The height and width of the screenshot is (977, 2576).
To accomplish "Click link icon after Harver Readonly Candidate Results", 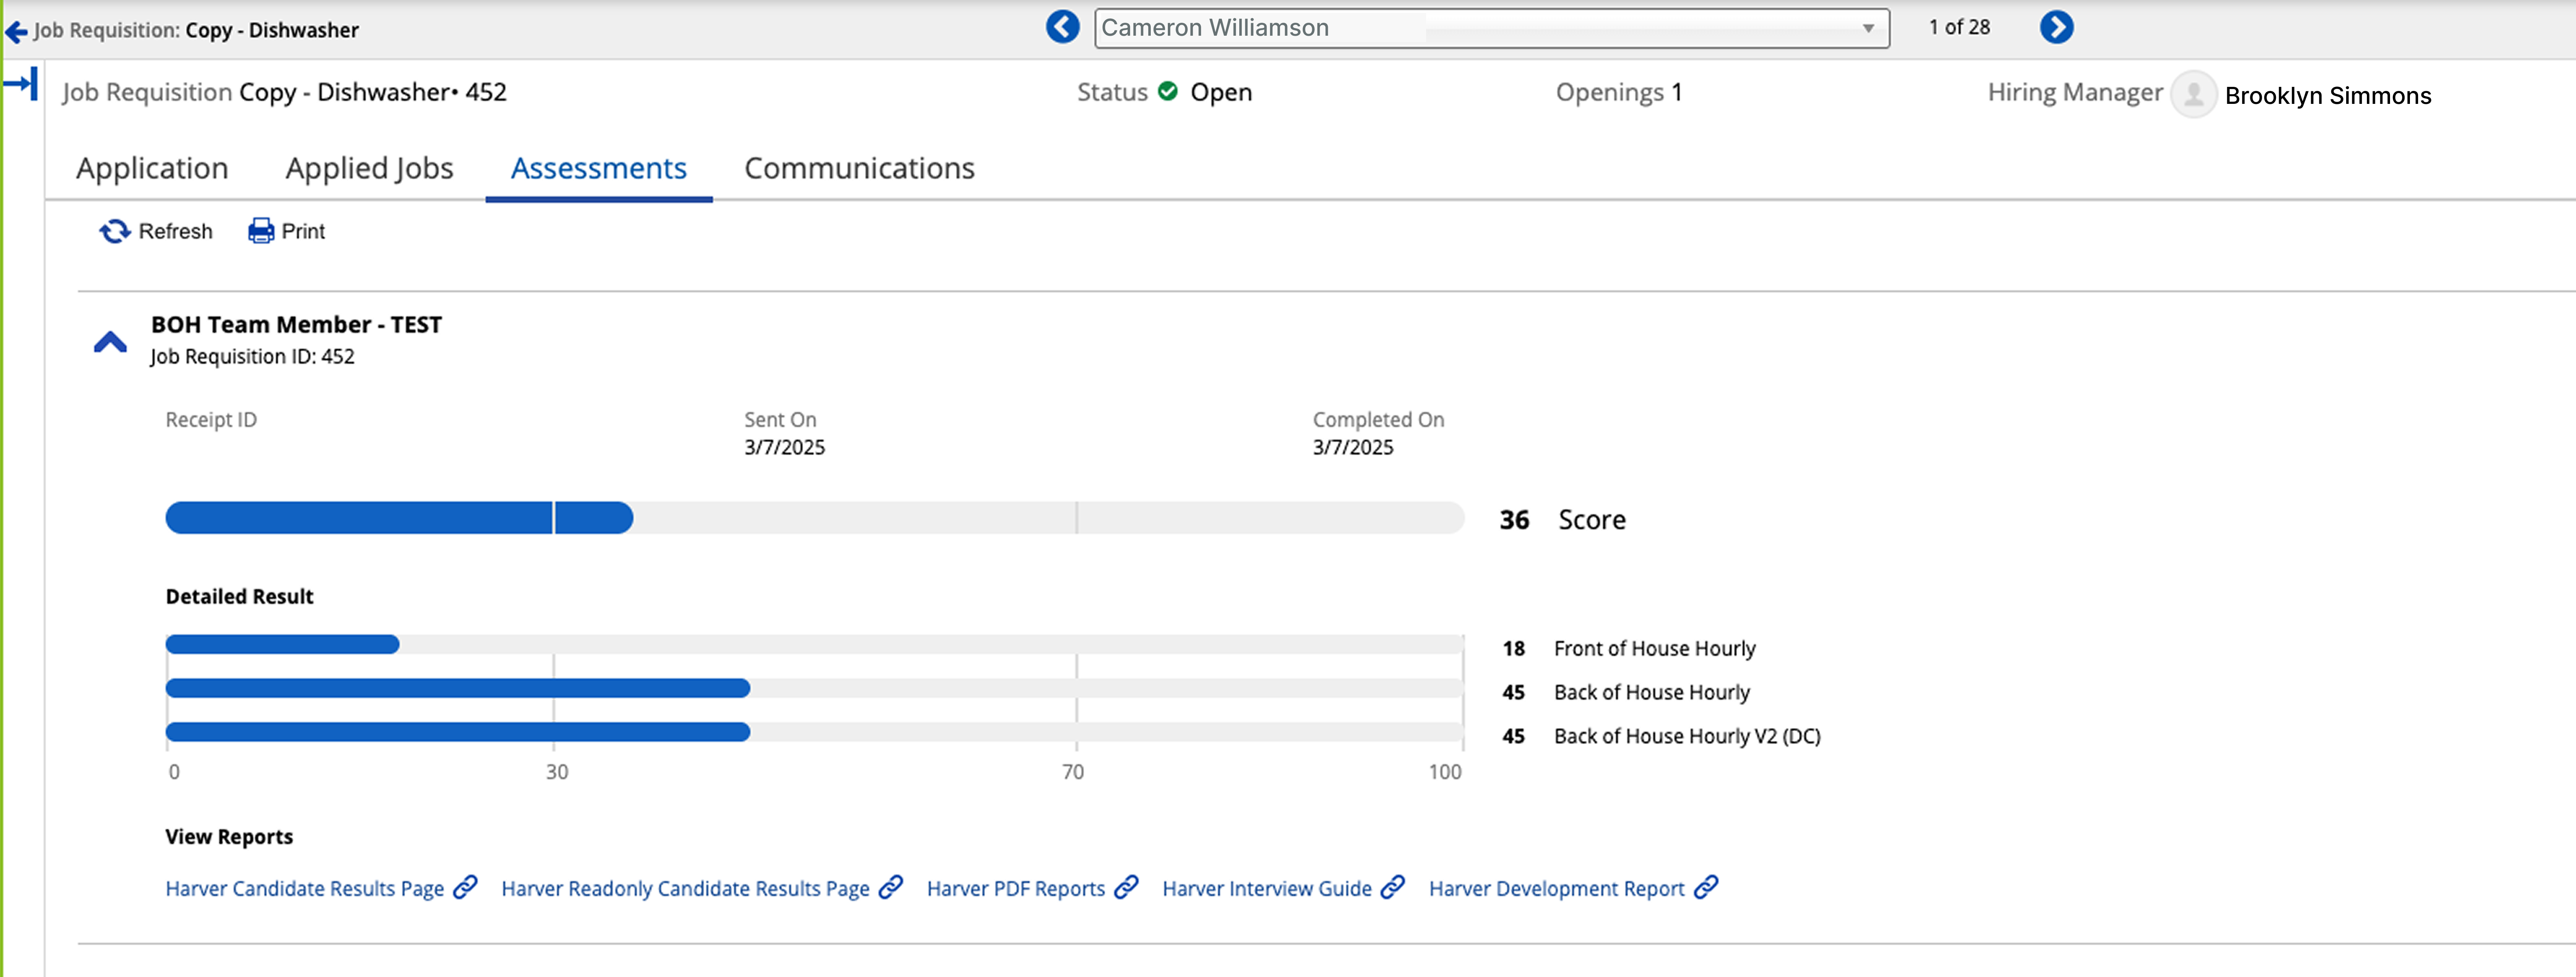I will [x=890, y=887].
